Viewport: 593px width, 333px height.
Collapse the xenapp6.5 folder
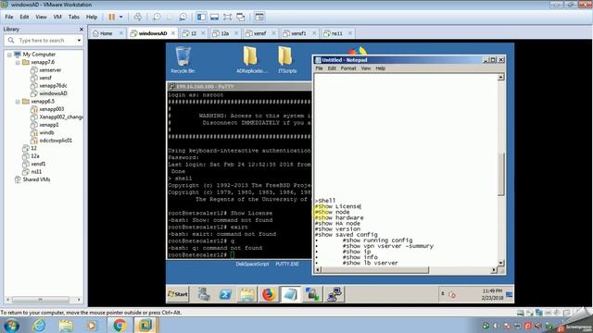[x=18, y=102]
